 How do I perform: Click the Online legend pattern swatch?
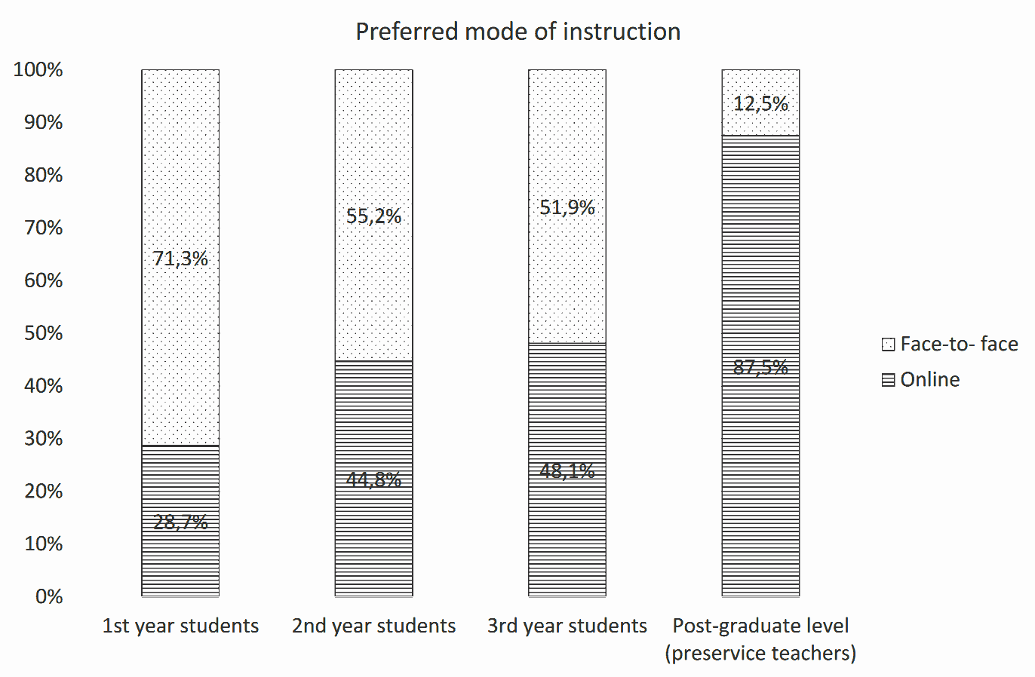tap(889, 380)
